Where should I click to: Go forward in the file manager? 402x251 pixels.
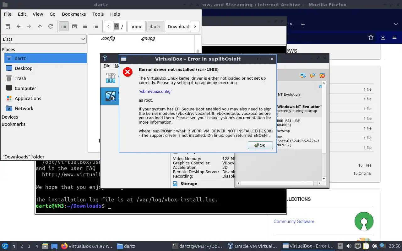[x=29, y=27]
